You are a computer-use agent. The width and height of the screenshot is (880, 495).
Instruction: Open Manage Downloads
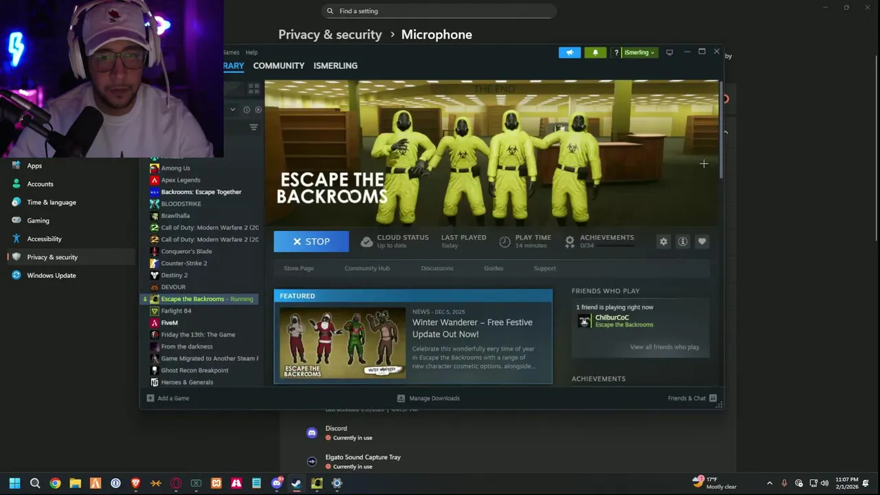pyautogui.click(x=428, y=398)
